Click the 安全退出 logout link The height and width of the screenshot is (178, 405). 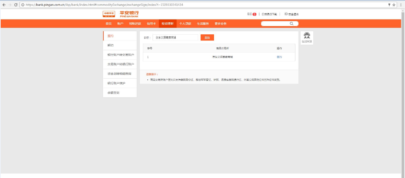[x=292, y=14]
